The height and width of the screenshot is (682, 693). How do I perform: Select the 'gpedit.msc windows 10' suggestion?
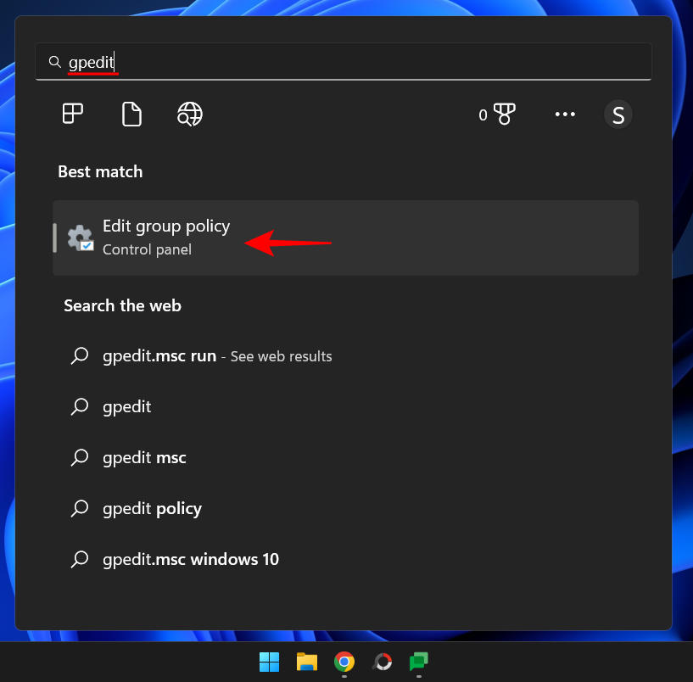tap(191, 559)
